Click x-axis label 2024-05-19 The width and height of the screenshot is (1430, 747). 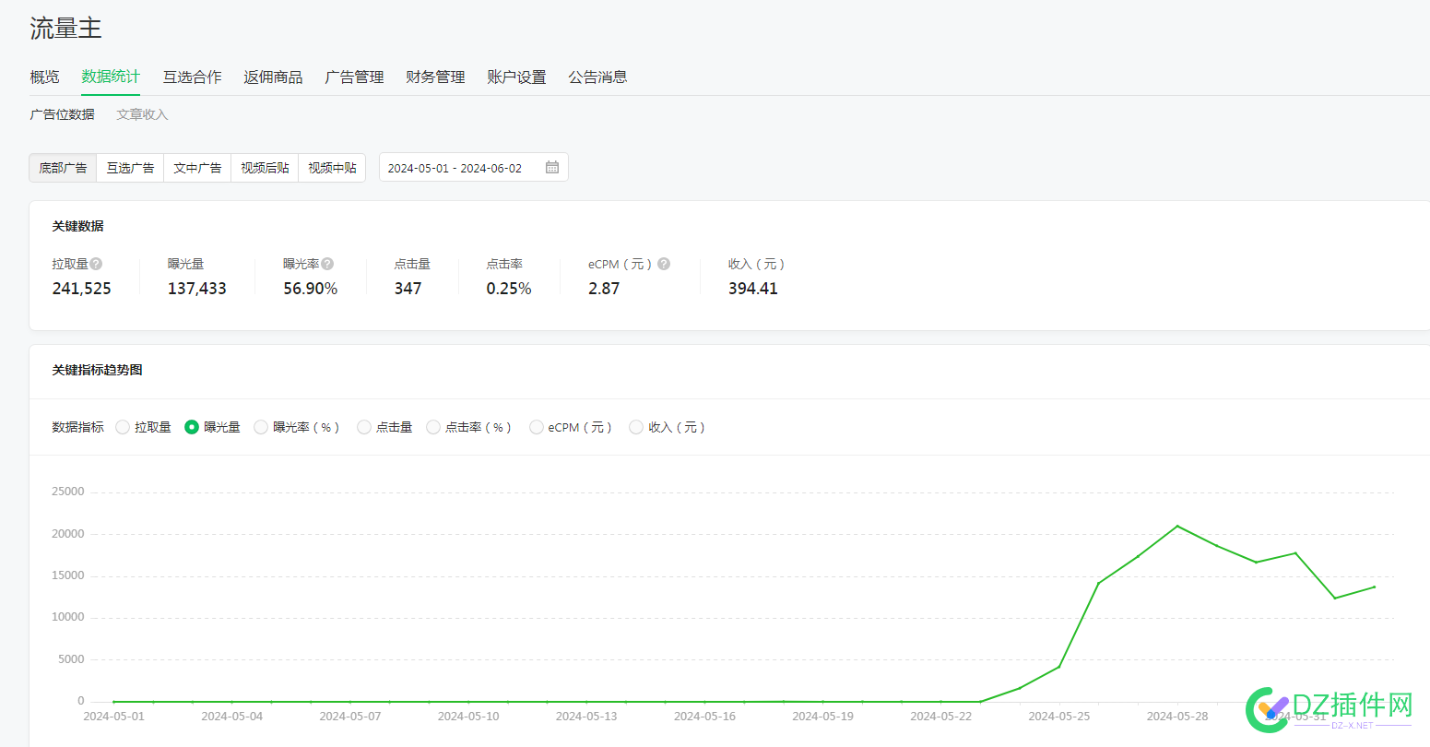[x=822, y=717]
